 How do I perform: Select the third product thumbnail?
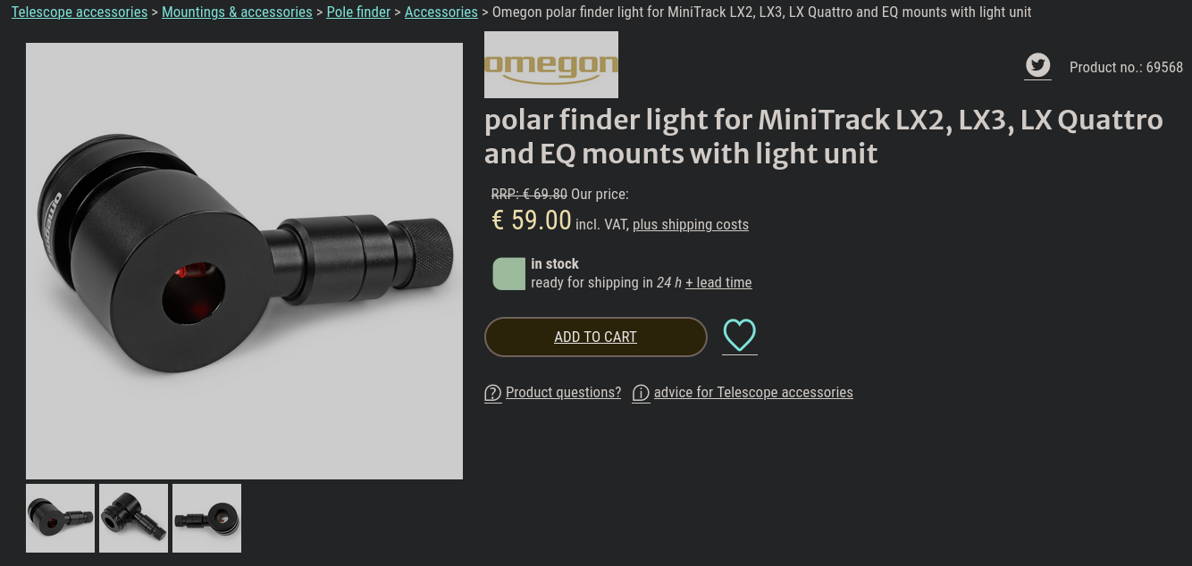tap(206, 518)
